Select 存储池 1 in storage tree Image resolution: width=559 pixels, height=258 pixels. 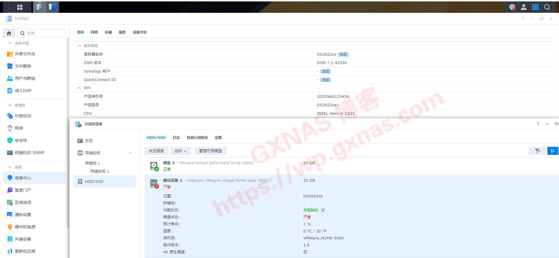pos(92,163)
